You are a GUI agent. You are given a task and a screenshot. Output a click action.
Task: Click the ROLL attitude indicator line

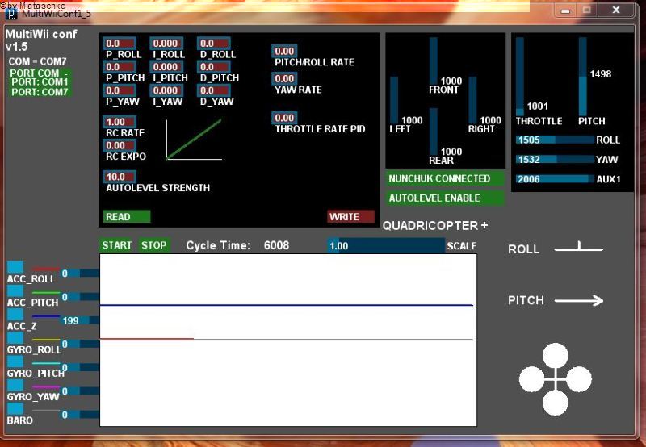point(579,248)
